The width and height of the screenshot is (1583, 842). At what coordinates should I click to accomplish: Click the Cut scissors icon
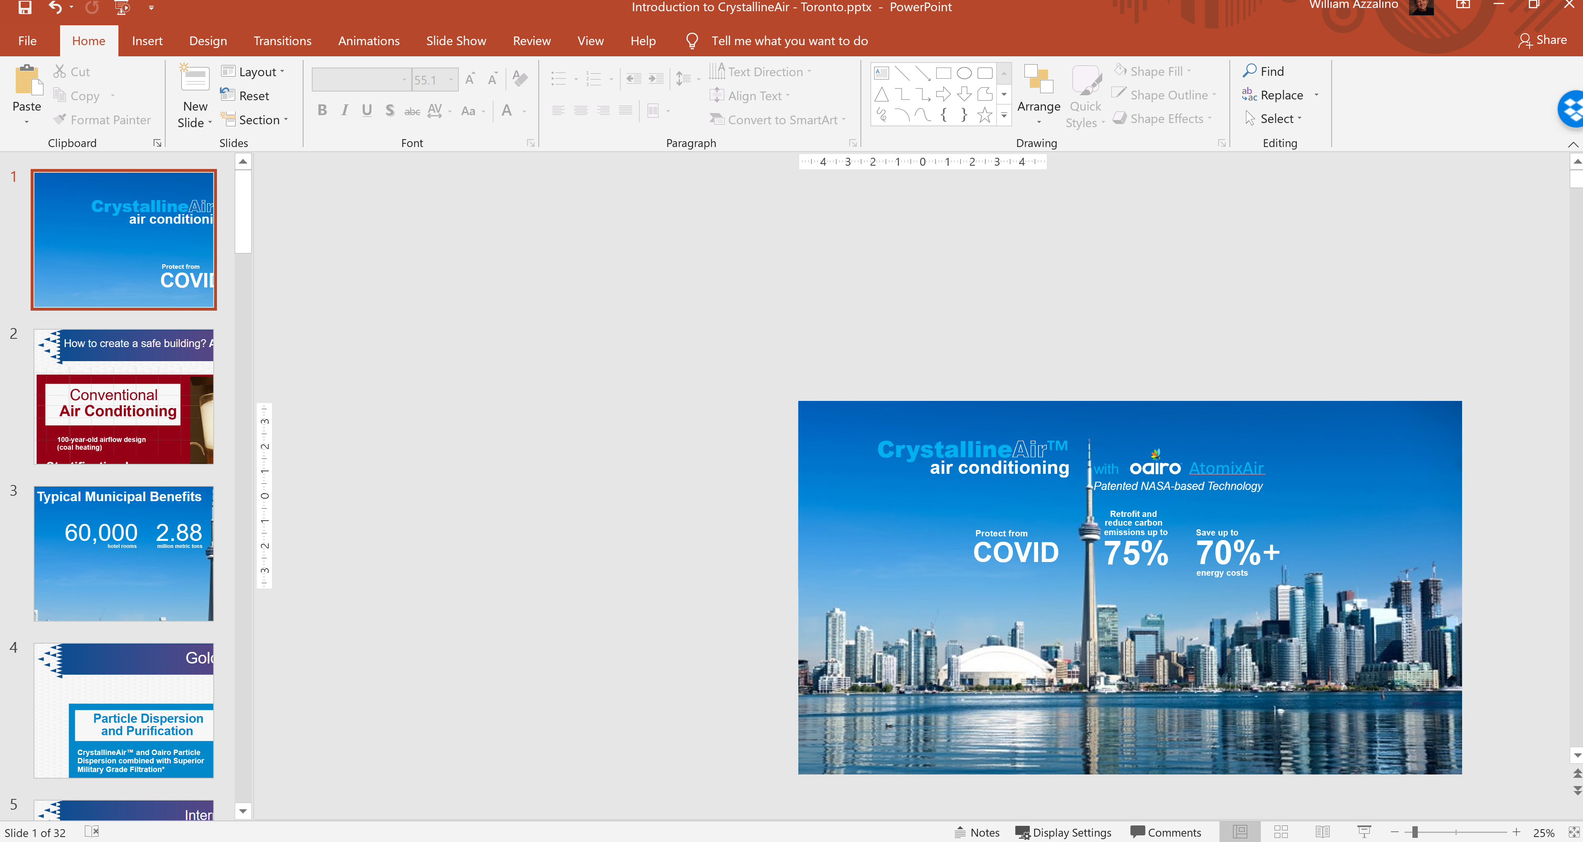pyautogui.click(x=60, y=71)
